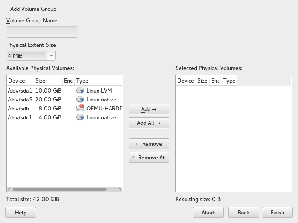Click the disk icon for /dev/sda1
Screen dimensions: 298x223
coord(80,90)
